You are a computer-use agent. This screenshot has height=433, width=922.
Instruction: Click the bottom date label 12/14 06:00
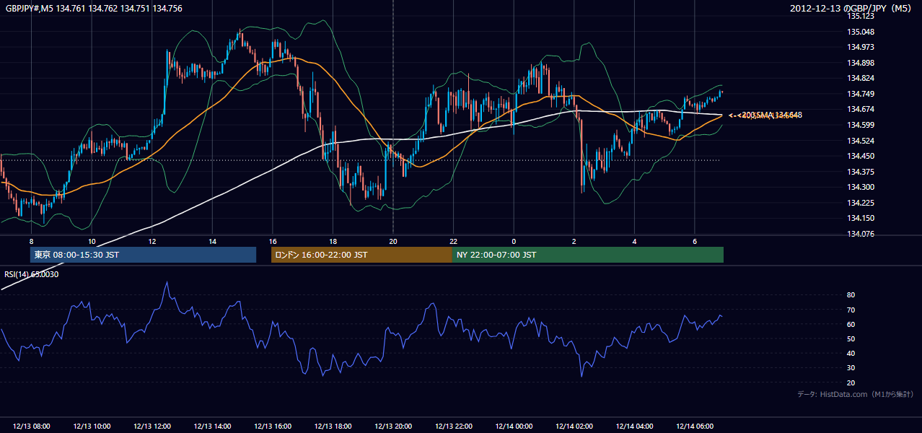coord(694,427)
